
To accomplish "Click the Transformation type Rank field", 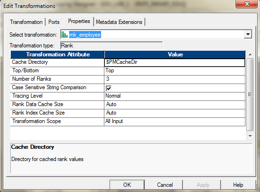I will coord(111,46).
